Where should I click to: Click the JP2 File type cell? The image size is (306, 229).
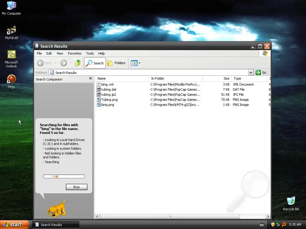coord(238,95)
